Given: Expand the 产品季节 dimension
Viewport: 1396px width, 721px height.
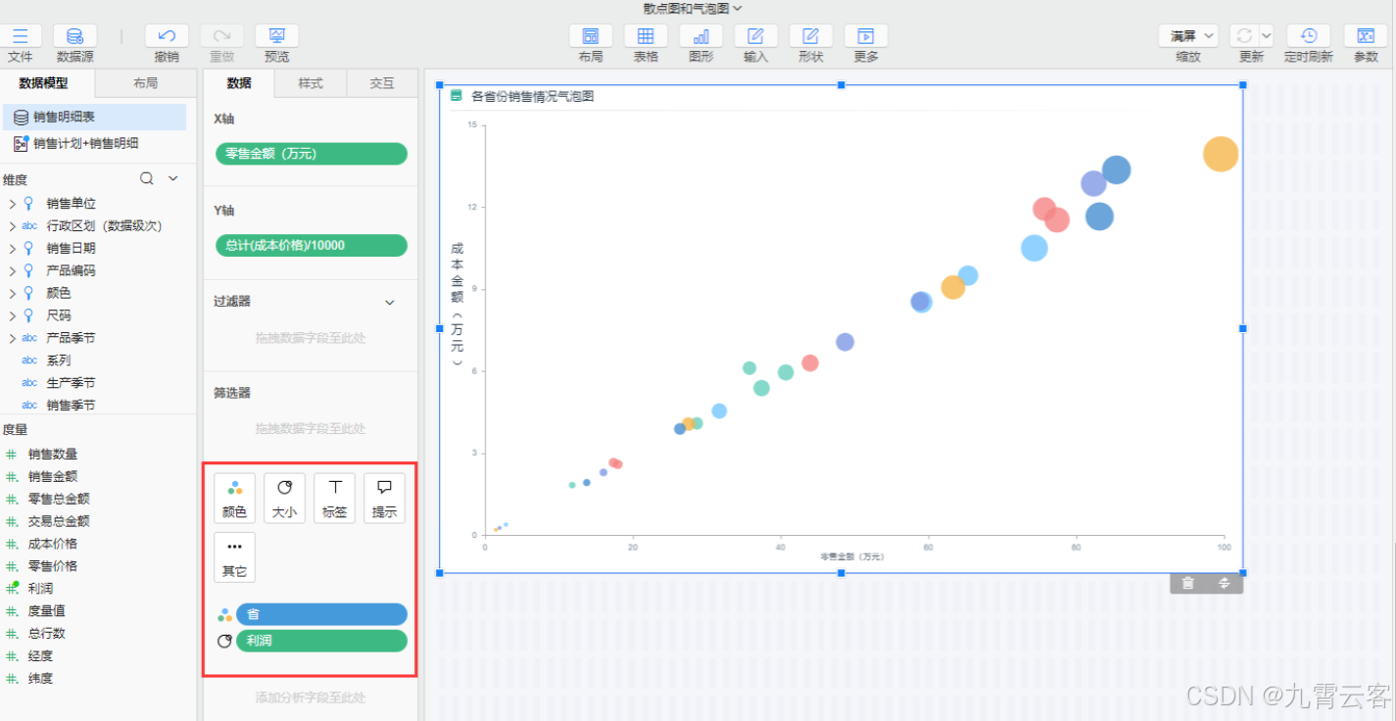Looking at the screenshot, I should (12, 339).
